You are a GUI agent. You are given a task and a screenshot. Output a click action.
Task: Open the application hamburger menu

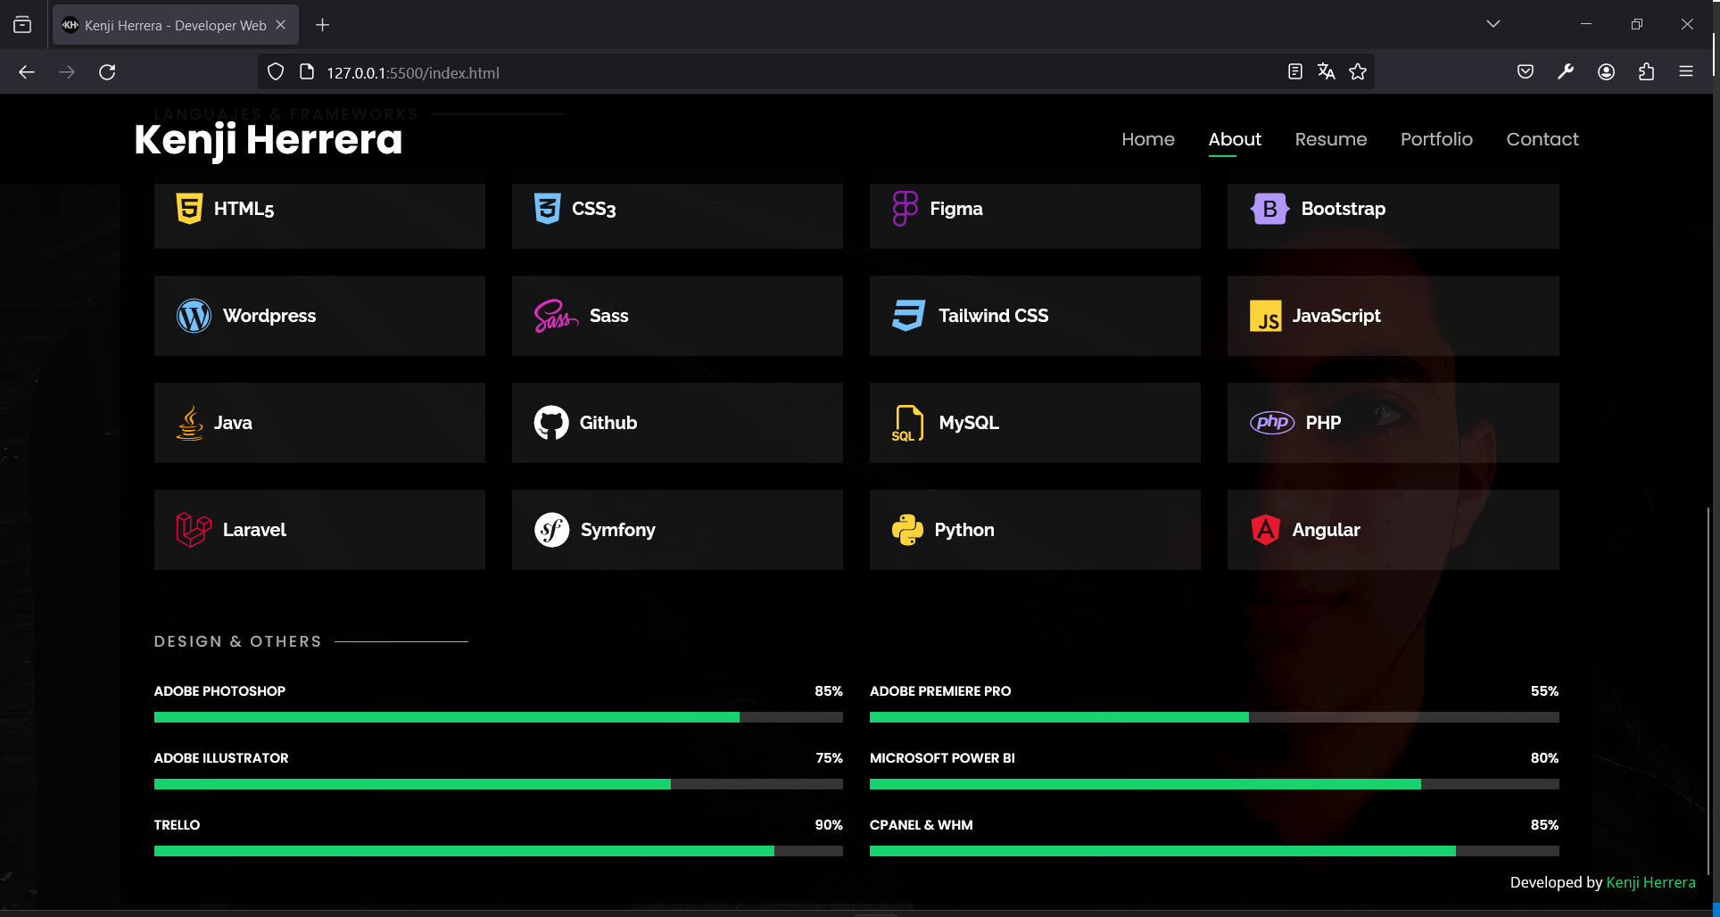click(1686, 72)
